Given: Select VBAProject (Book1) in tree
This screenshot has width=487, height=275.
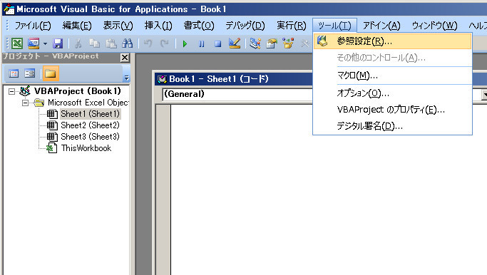Looking at the screenshot, I should tap(77, 91).
